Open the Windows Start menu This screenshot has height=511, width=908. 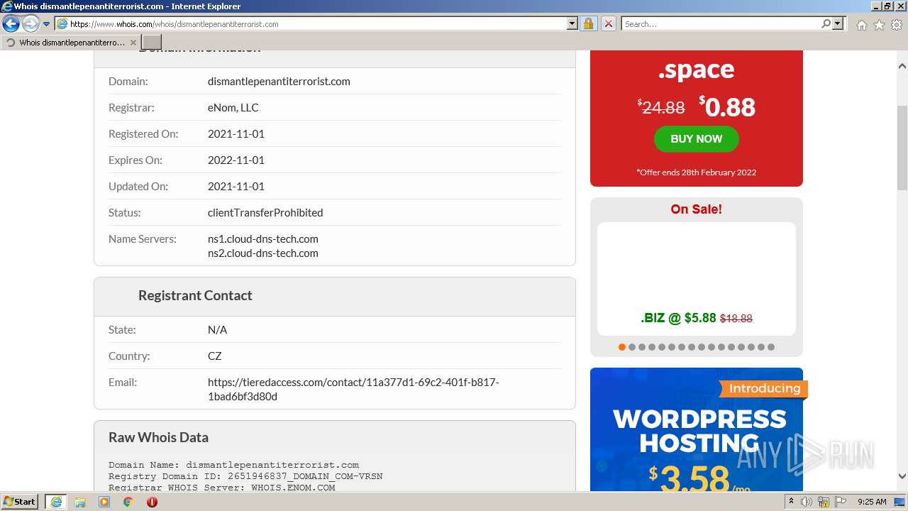pos(20,501)
